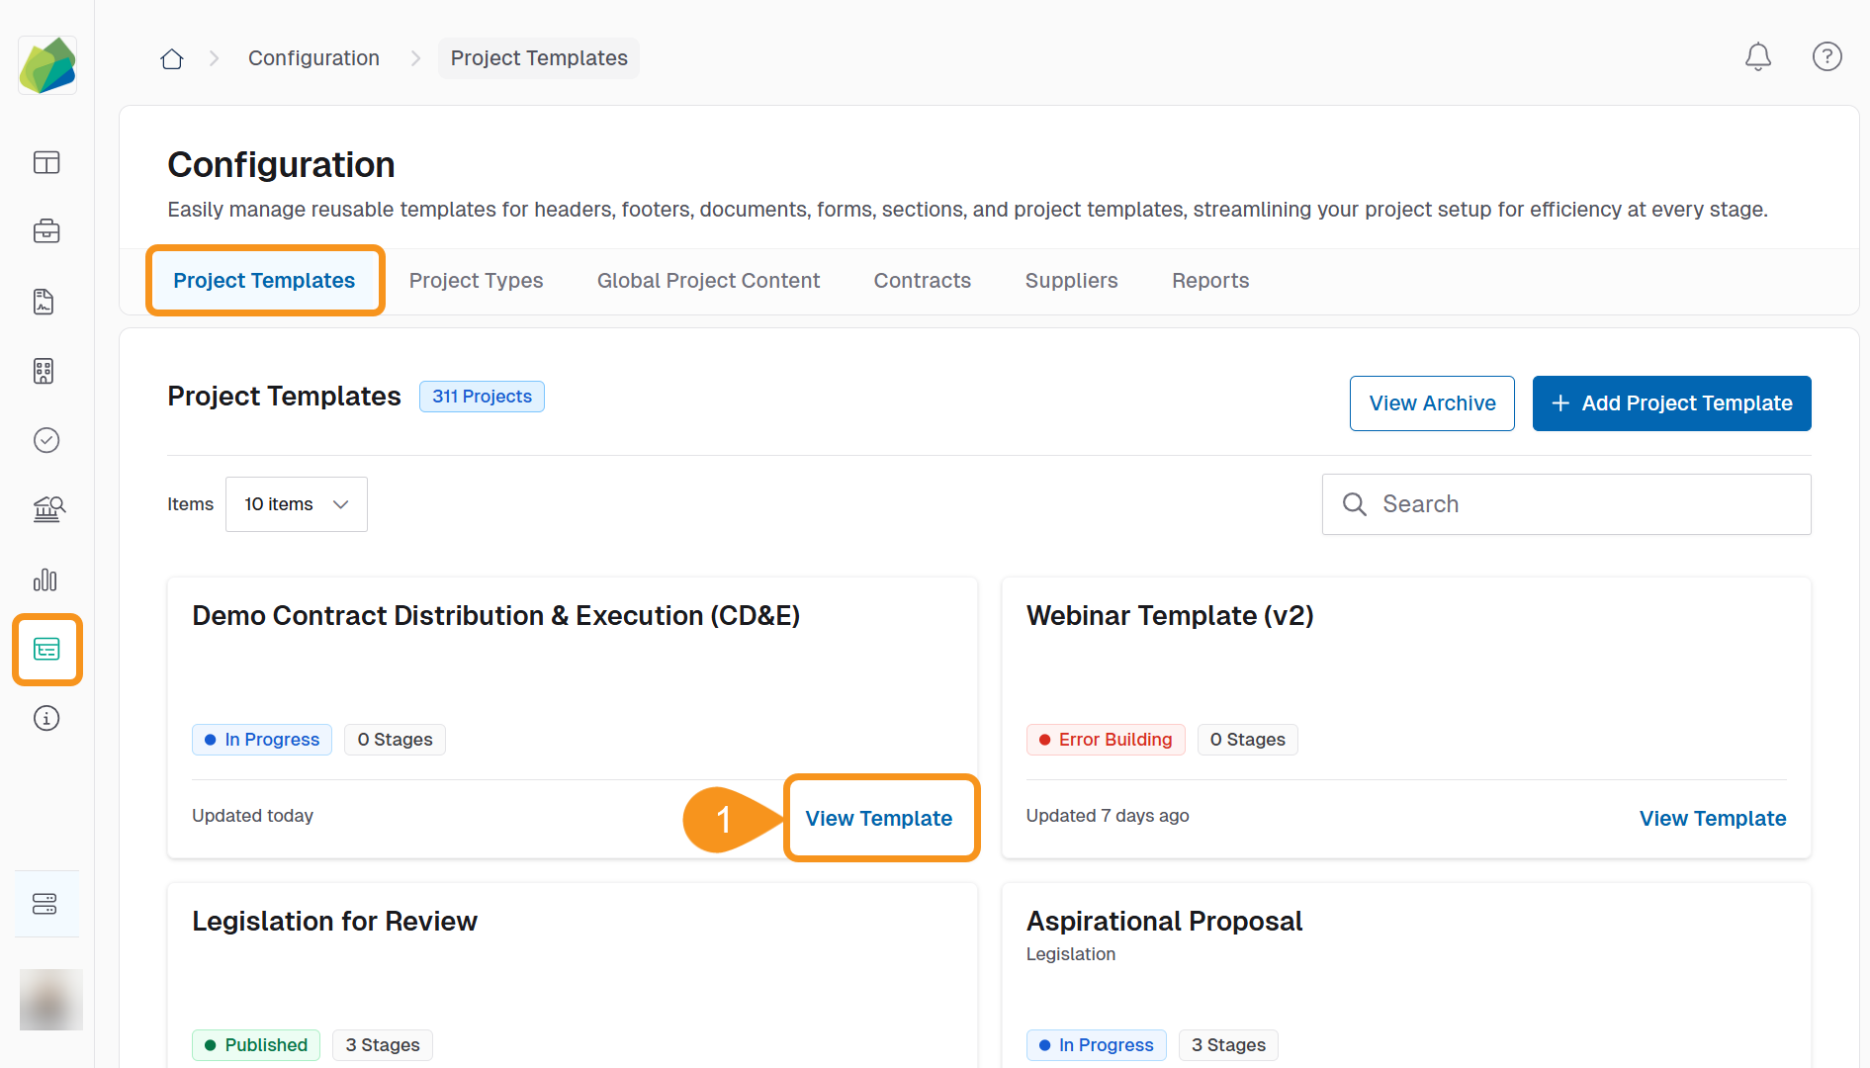Click the home breadcrumb icon
This screenshot has width=1870, height=1068.
172,59
